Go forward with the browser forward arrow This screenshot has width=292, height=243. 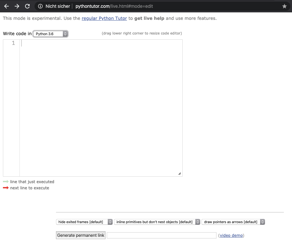tap(17, 6)
